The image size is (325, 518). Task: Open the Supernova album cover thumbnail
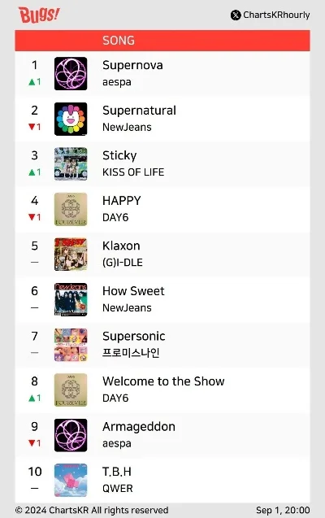(x=71, y=74)
